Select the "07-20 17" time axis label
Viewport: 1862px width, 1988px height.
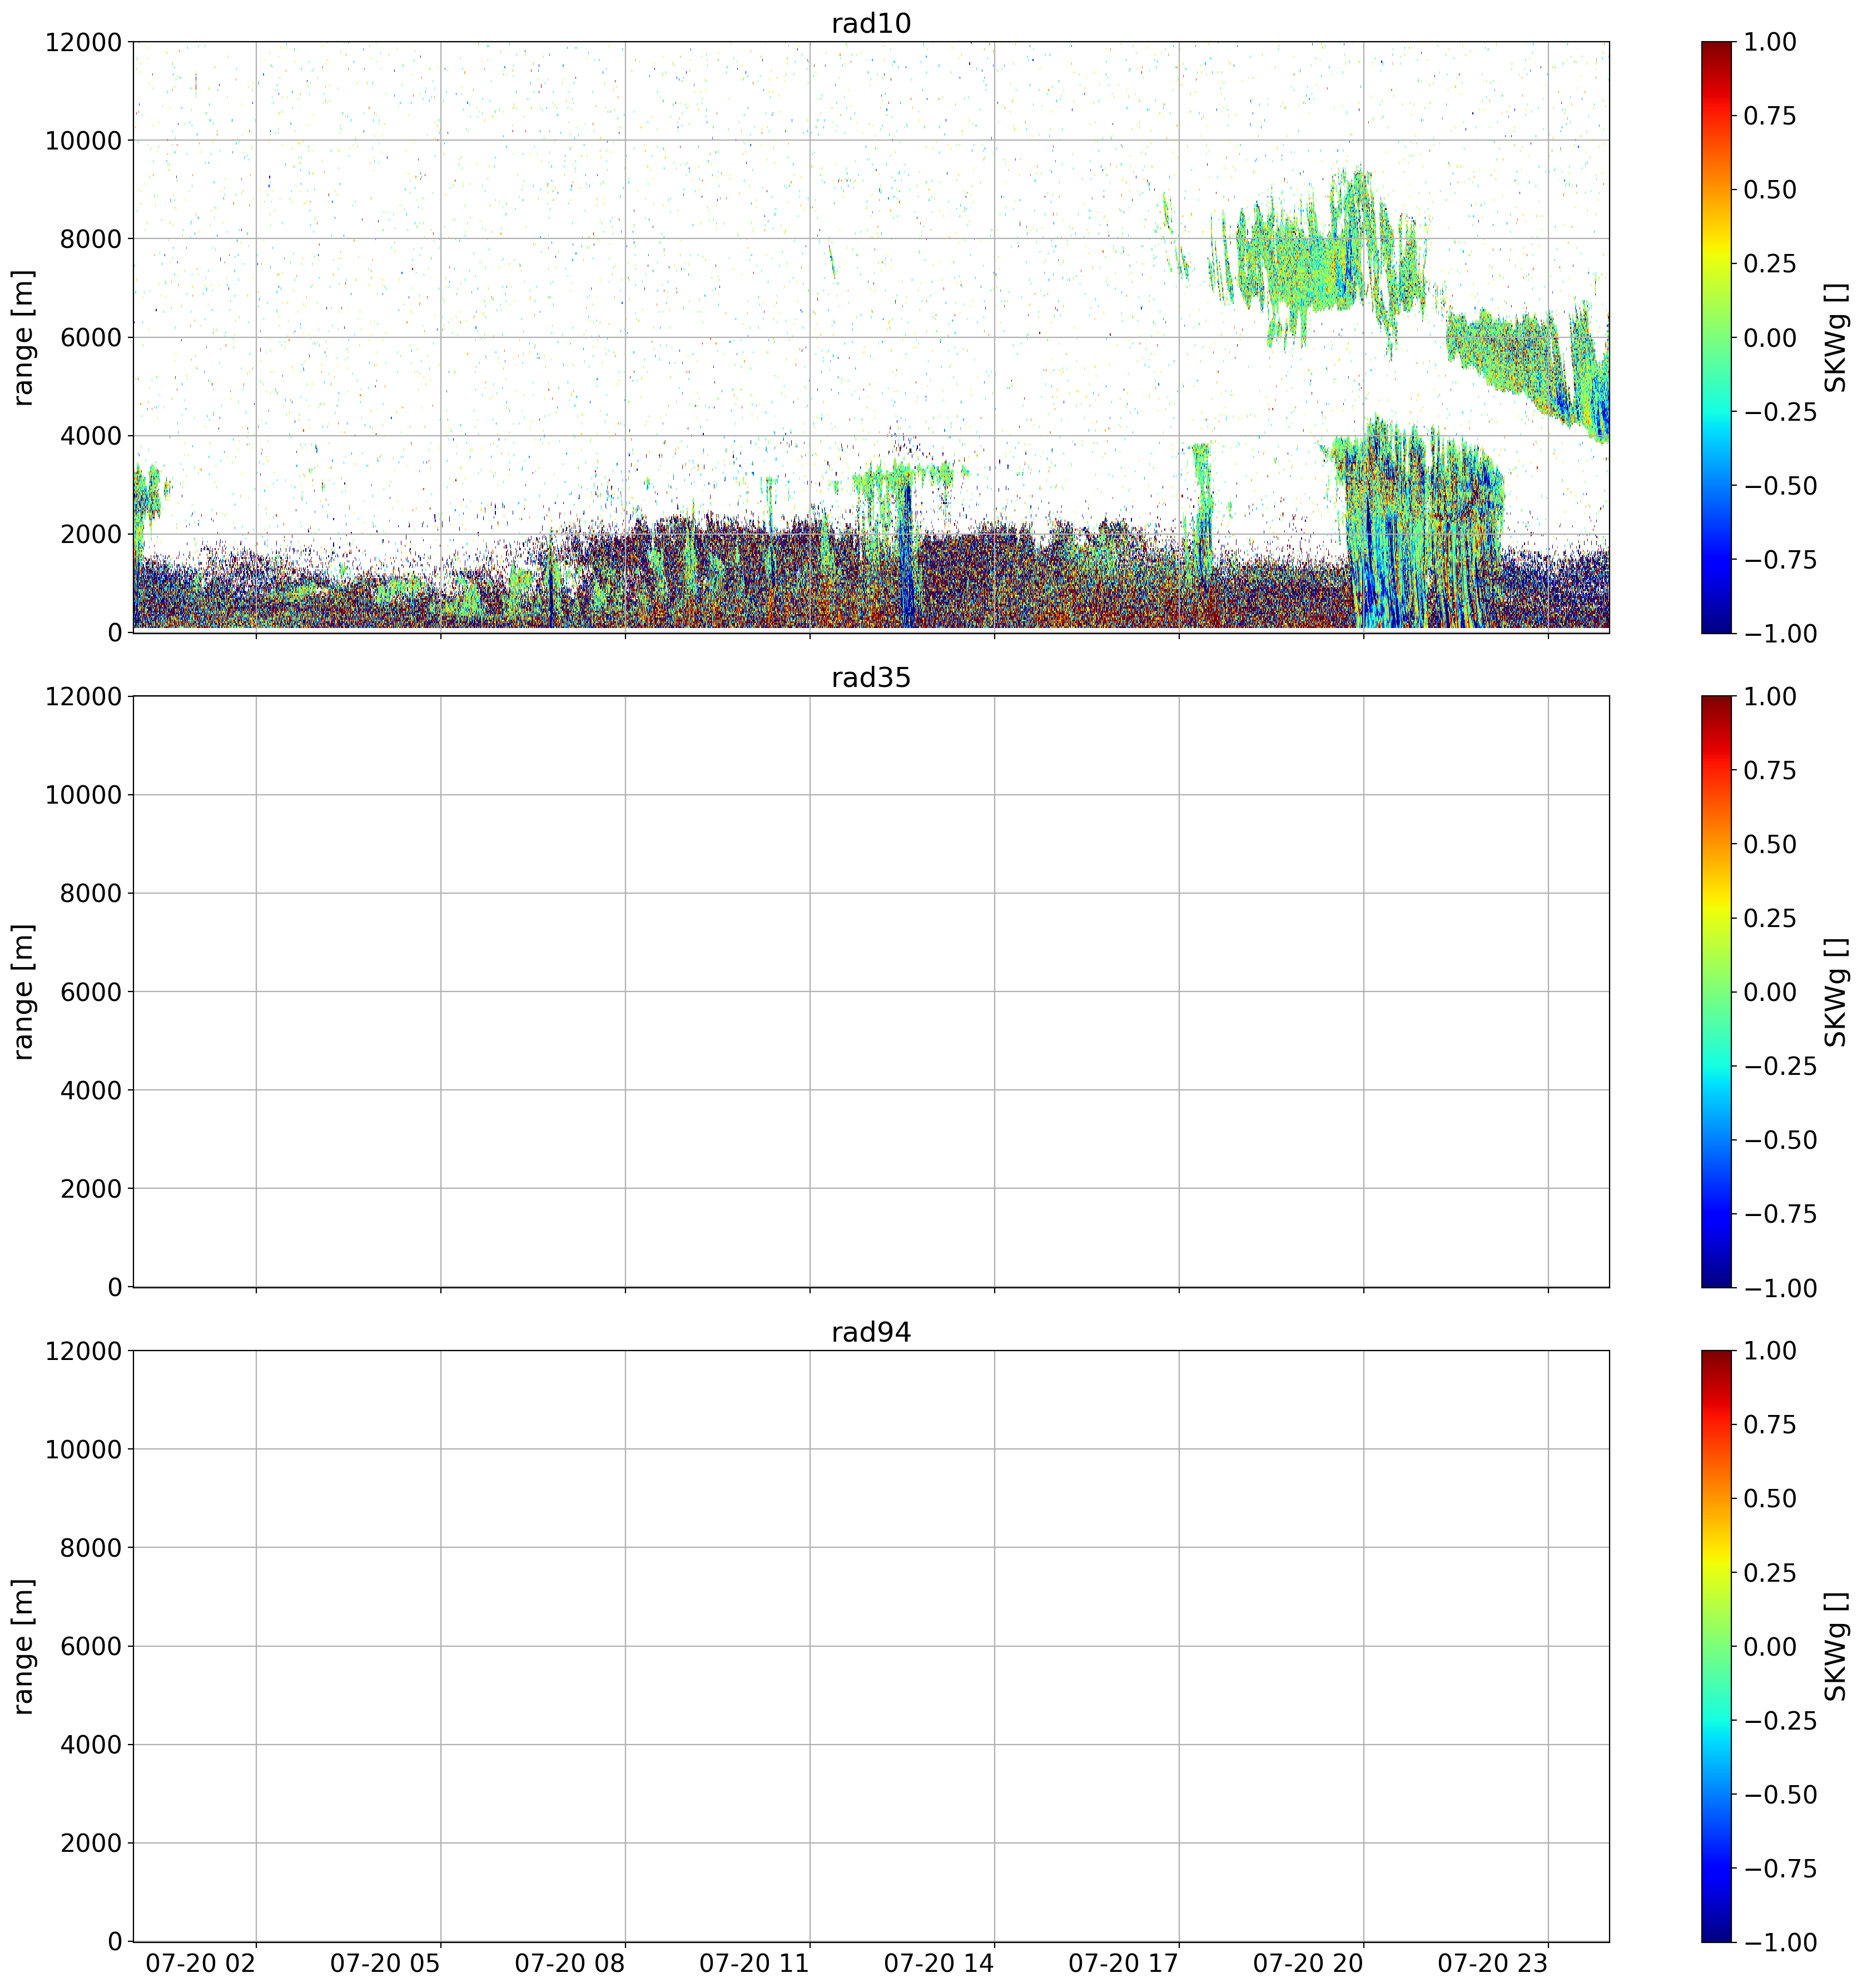click(1124, 1963)
